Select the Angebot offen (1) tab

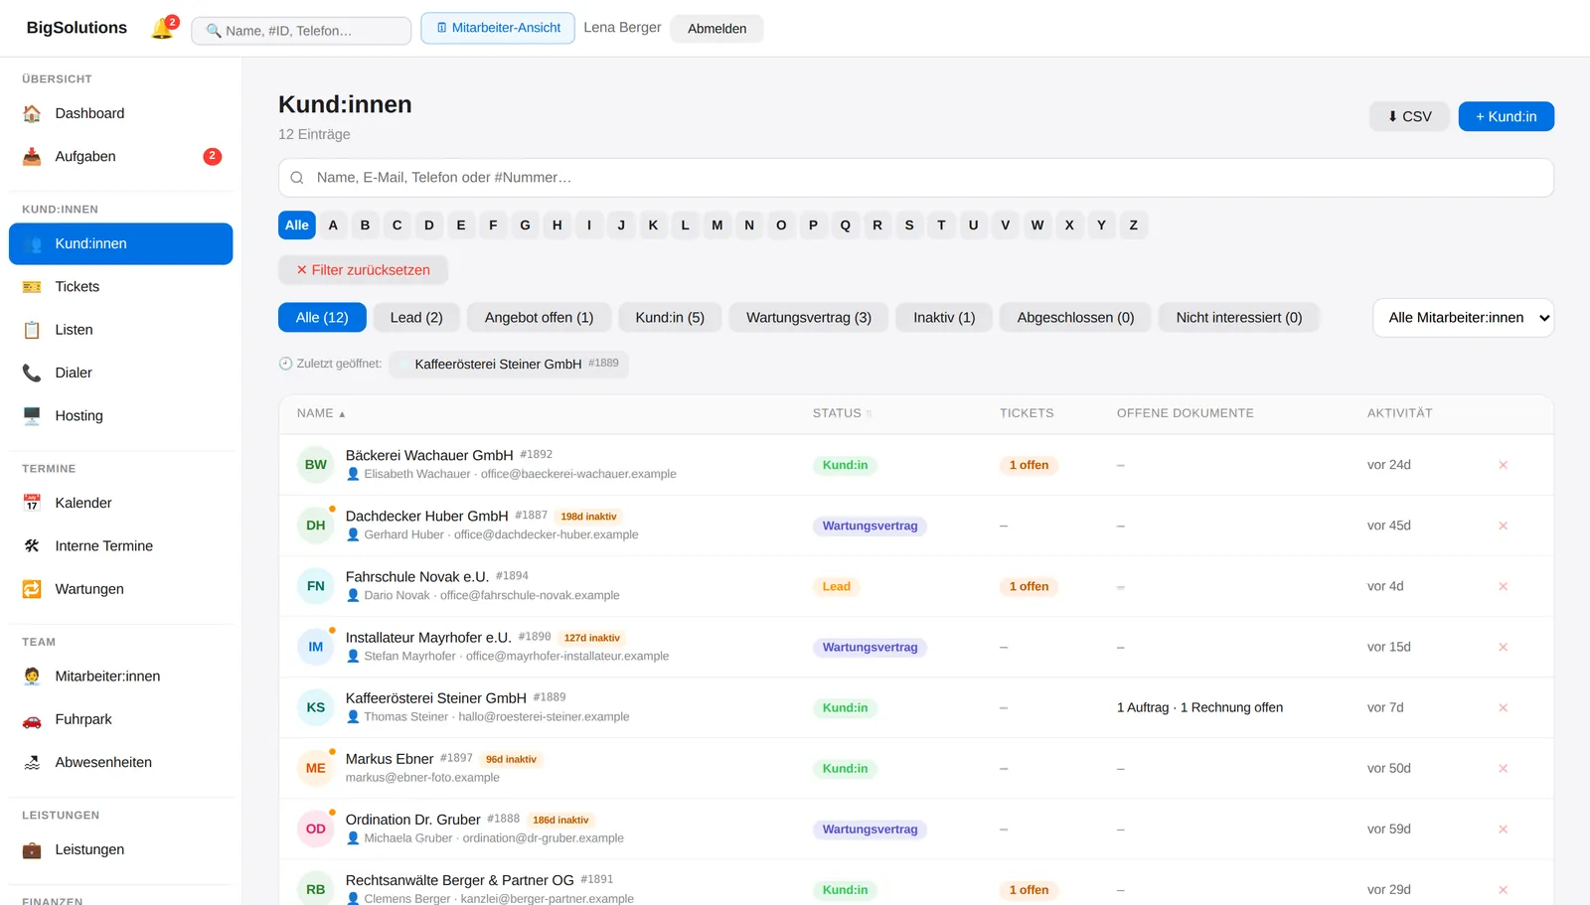(x=539, y=317)
